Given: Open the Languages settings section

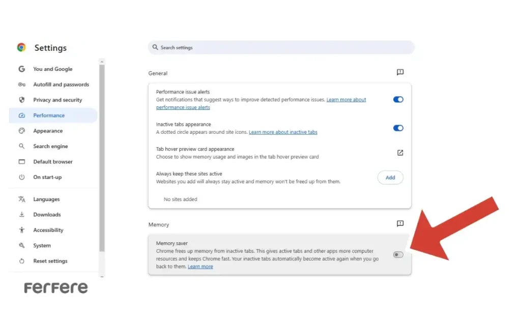Looking at the screenshot, I should tap(46, 199).
